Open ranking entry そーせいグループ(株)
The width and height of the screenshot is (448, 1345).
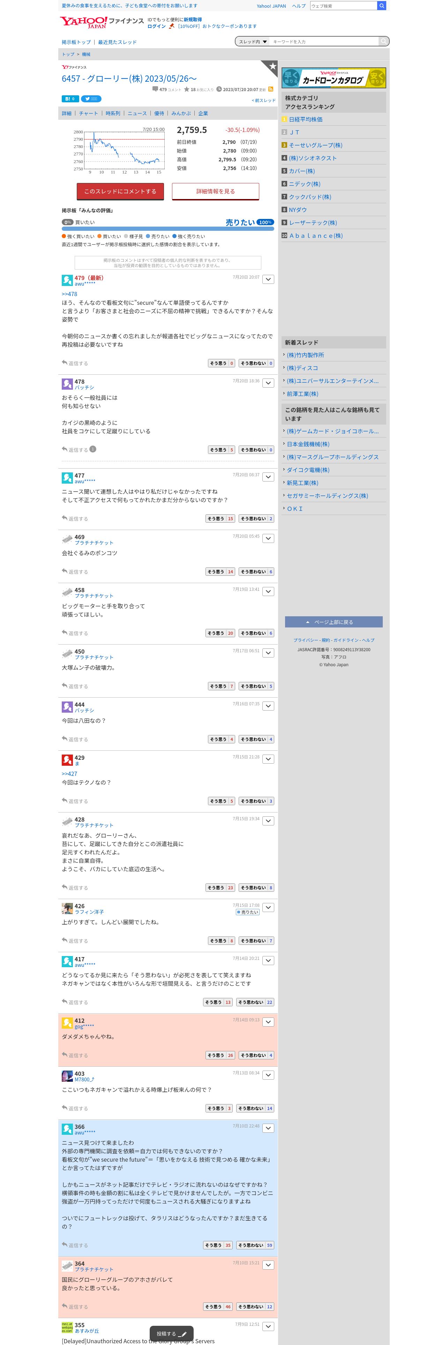(315, 145)
